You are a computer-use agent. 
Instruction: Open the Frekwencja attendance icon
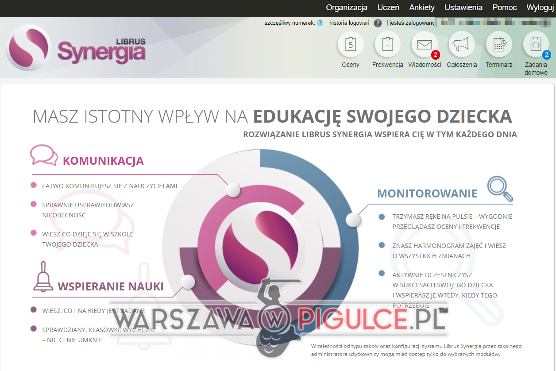tap(387, 45)
